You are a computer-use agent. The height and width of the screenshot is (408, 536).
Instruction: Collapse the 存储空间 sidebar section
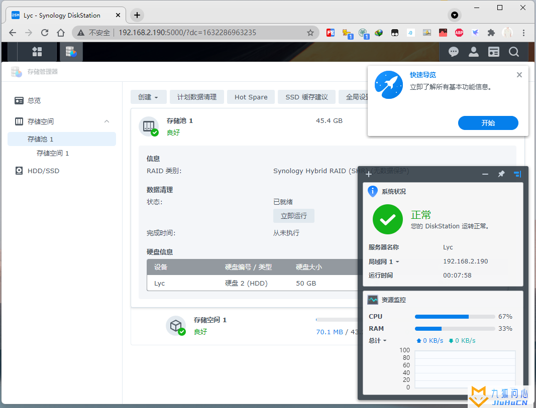(106, 121)
